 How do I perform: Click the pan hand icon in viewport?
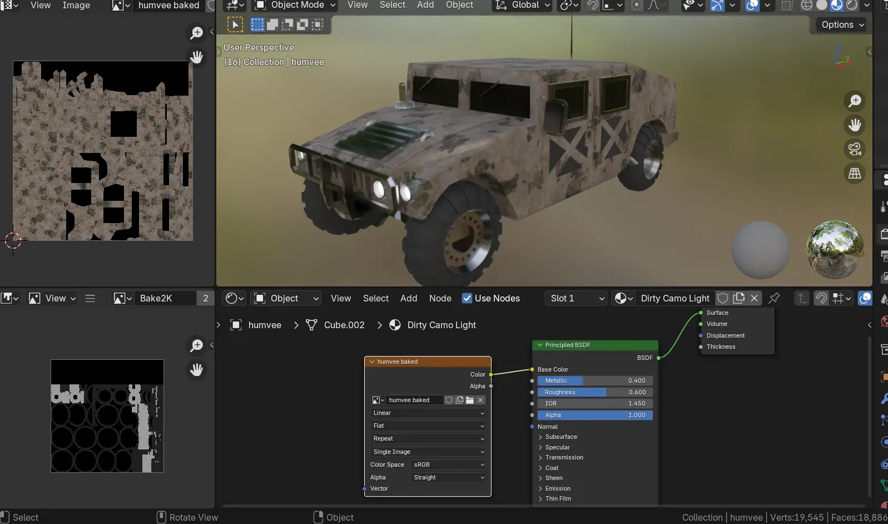[855, 125]
